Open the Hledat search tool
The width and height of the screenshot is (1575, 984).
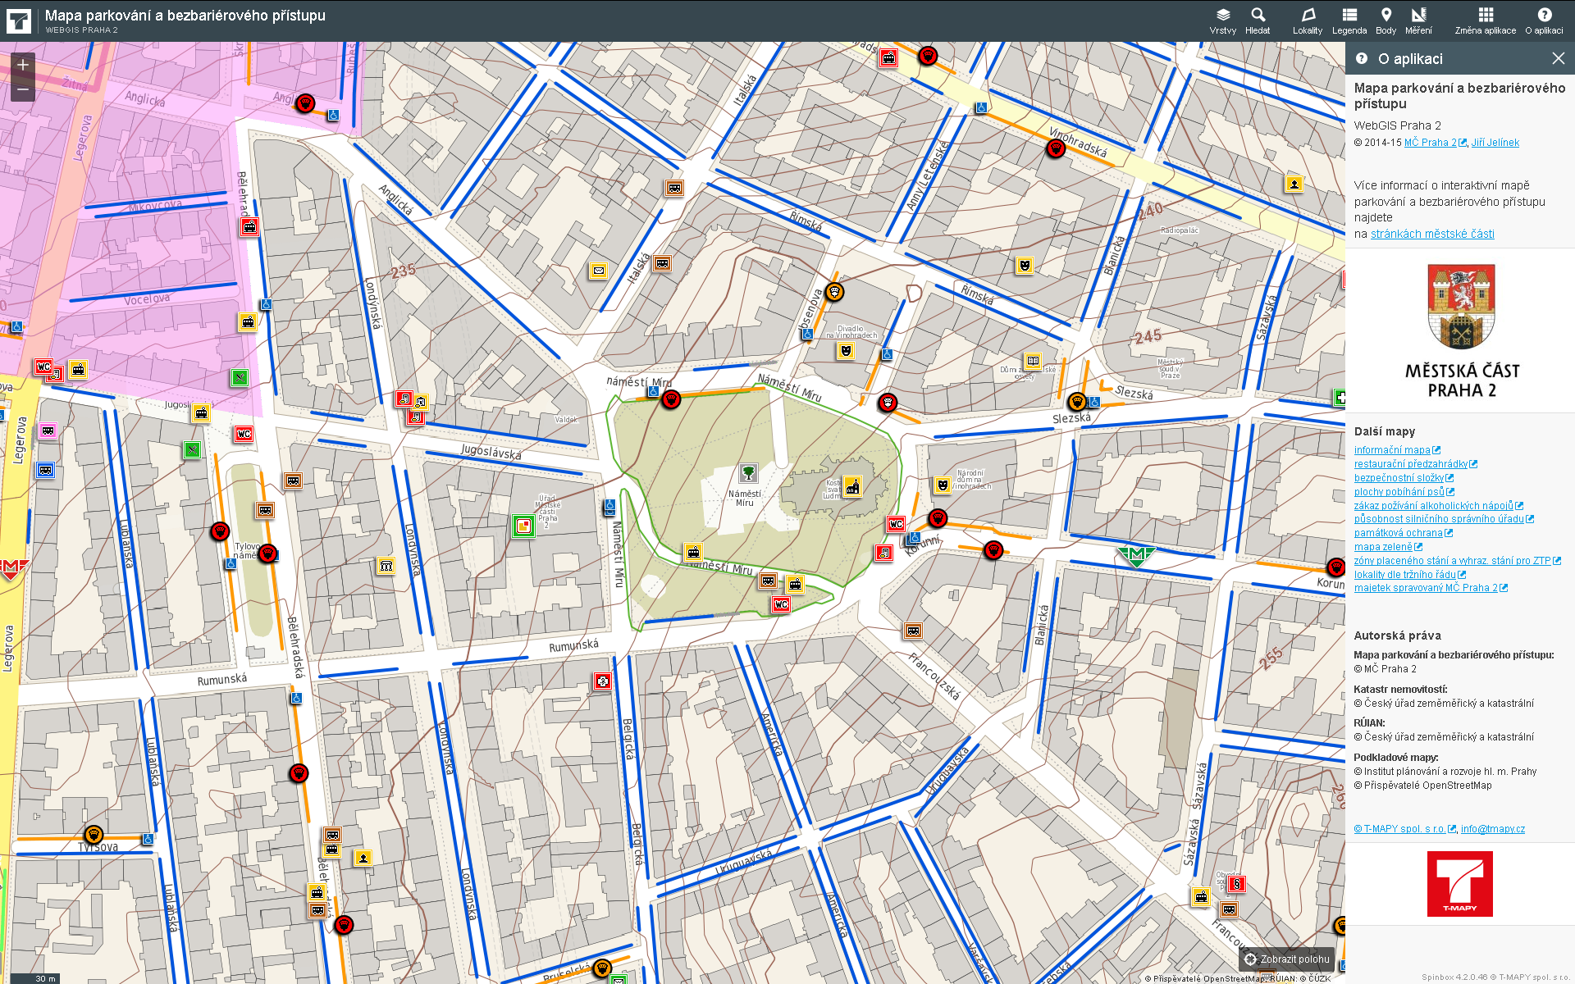(1258, 21)
